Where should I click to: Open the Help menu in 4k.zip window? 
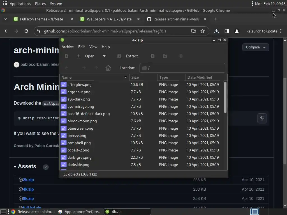pyautogui.click(x=106, y=47)
